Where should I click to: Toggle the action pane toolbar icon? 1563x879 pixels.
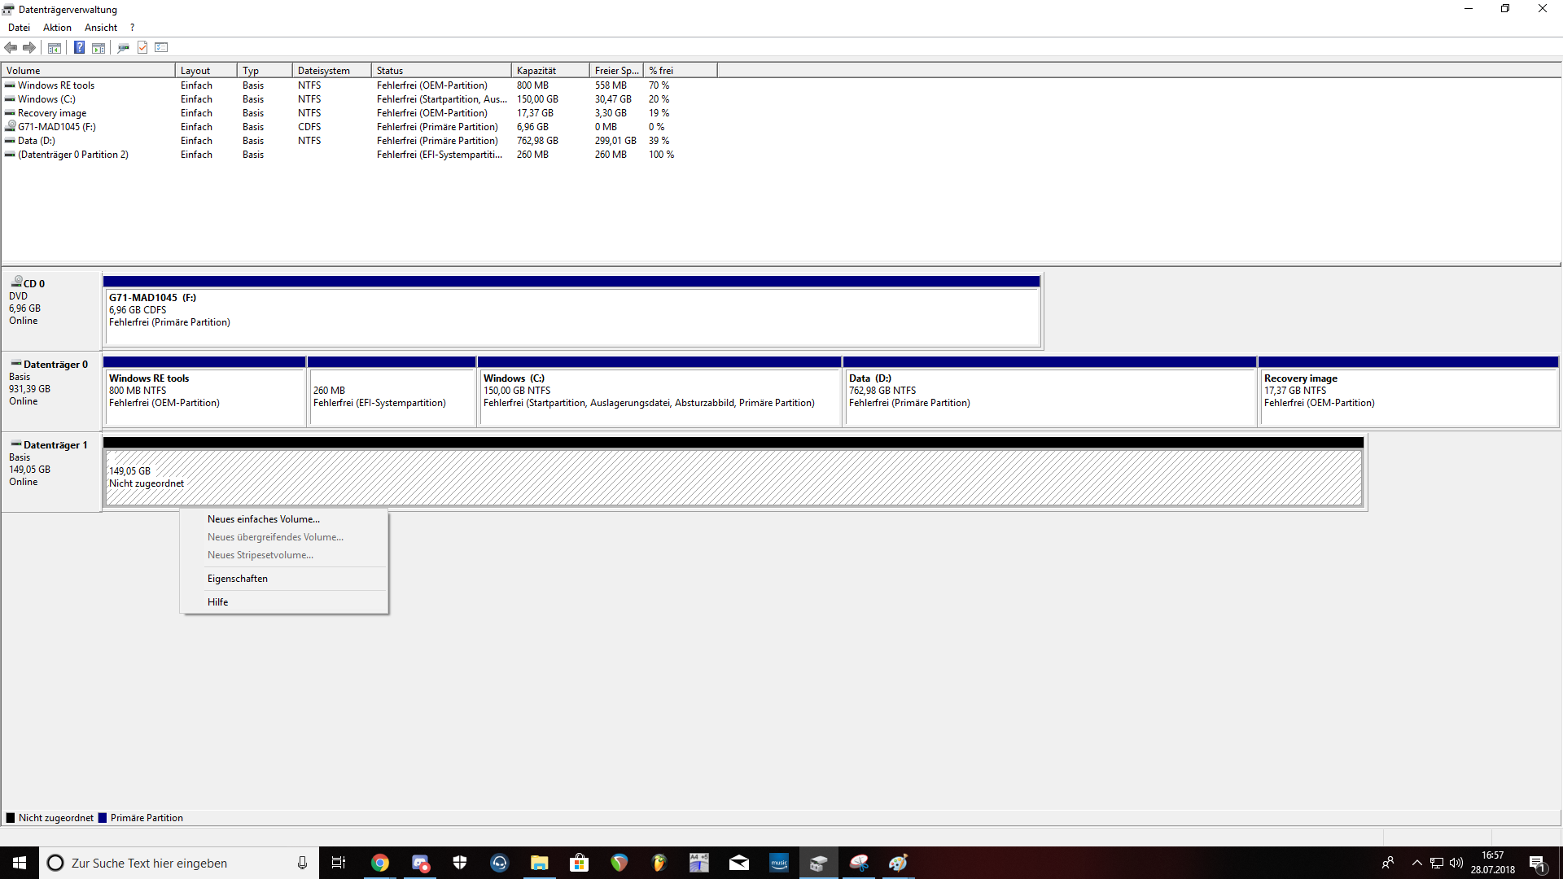click(99, 47)
